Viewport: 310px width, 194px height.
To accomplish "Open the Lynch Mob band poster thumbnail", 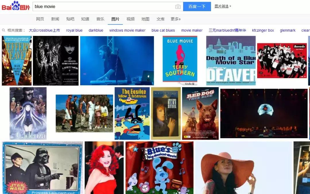I will tap(56, 61).
